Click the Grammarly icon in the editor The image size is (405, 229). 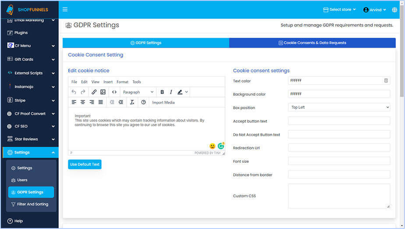click(221, 146)
